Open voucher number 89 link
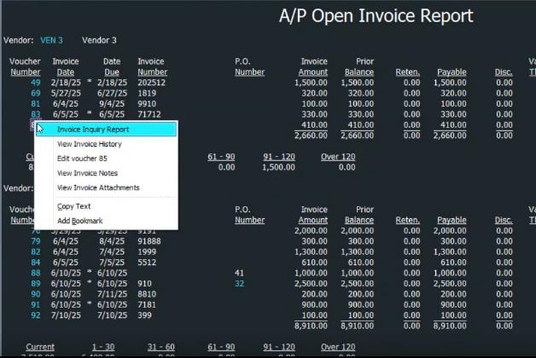This screenshot has width=536, height=358. (x=35, y=283)
